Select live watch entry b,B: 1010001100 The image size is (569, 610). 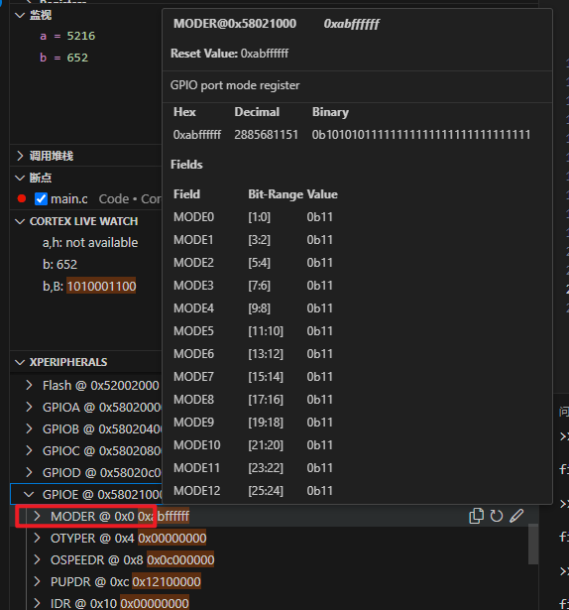tap(89, 287)
